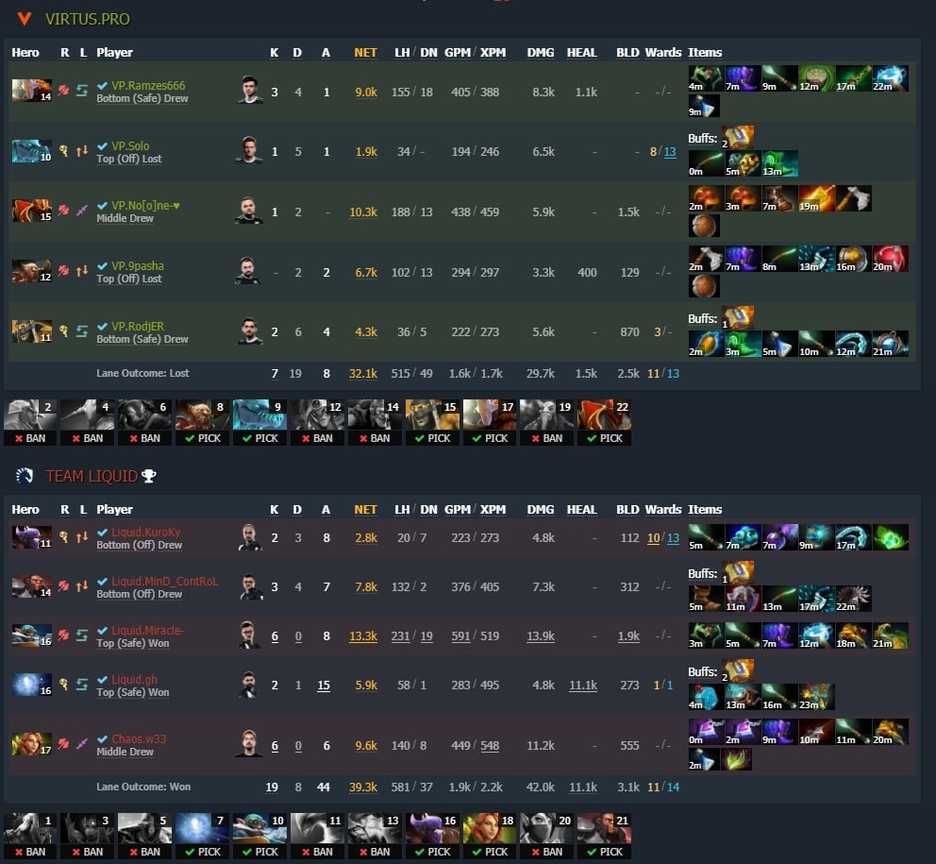Click Chaos.w33's hero portrait icon
This screenshot has width=936, height=864.
point(32,744)
